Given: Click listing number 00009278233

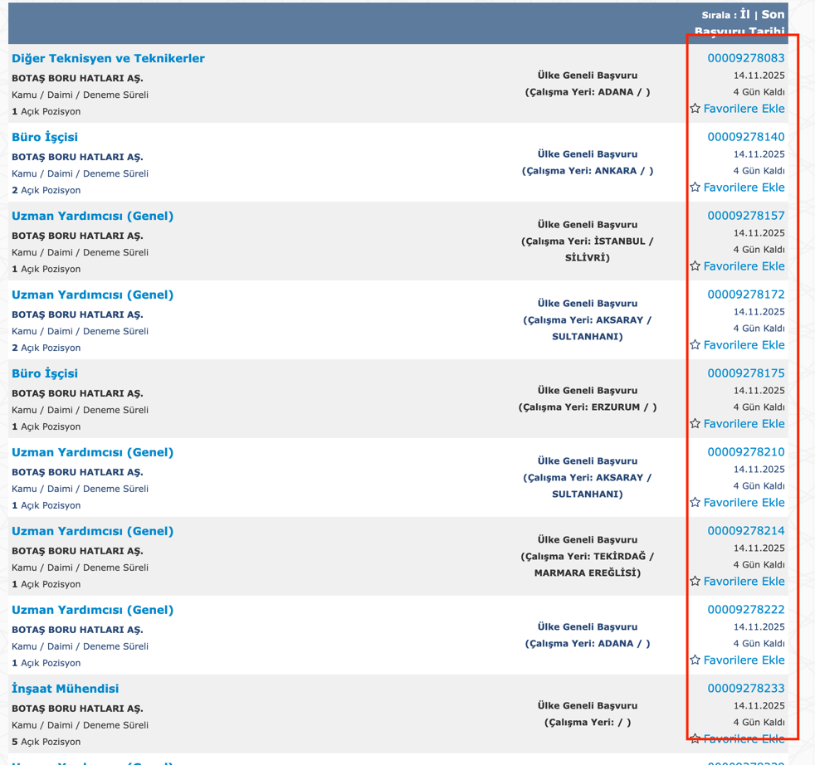Looking at the screenshot, I should [745, 689].
